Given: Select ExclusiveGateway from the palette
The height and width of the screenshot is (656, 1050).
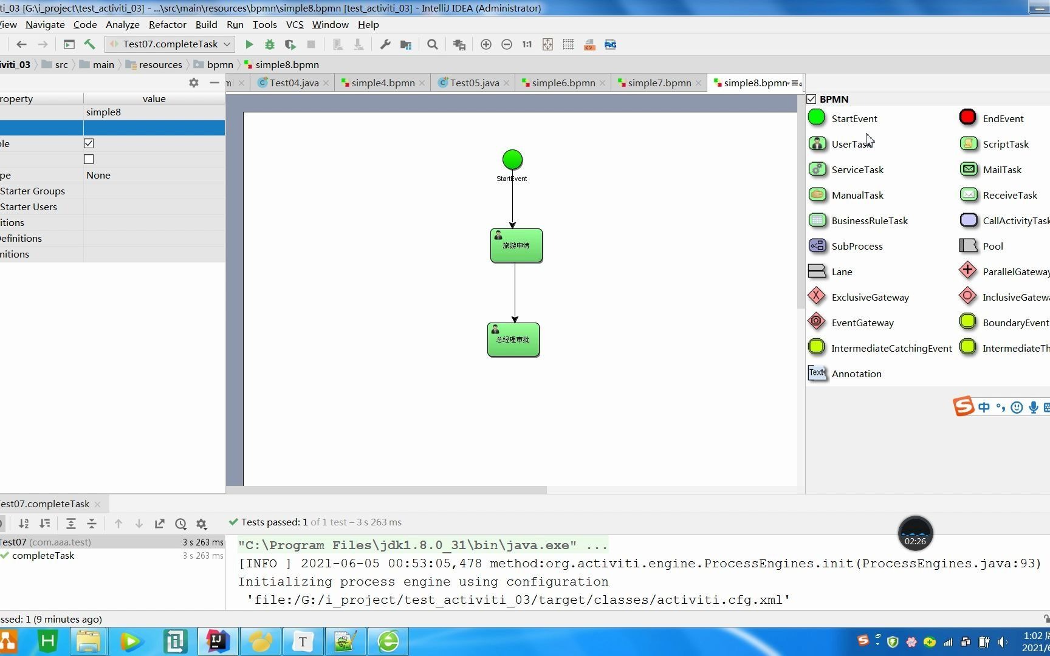Looking at the screenshot, I should (x=859, y=297).
